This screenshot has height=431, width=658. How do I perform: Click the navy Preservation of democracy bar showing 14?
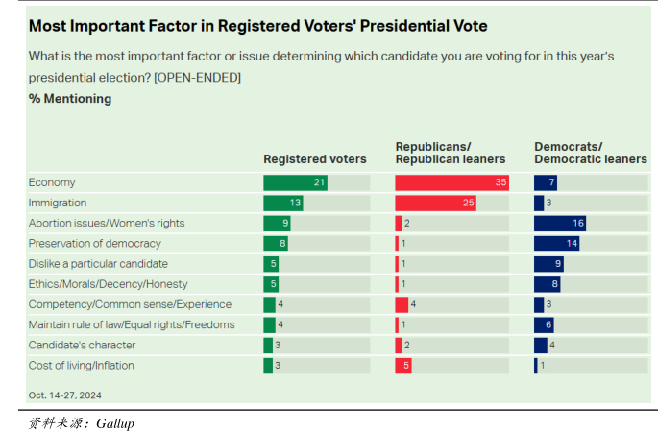tap(556, 244)
